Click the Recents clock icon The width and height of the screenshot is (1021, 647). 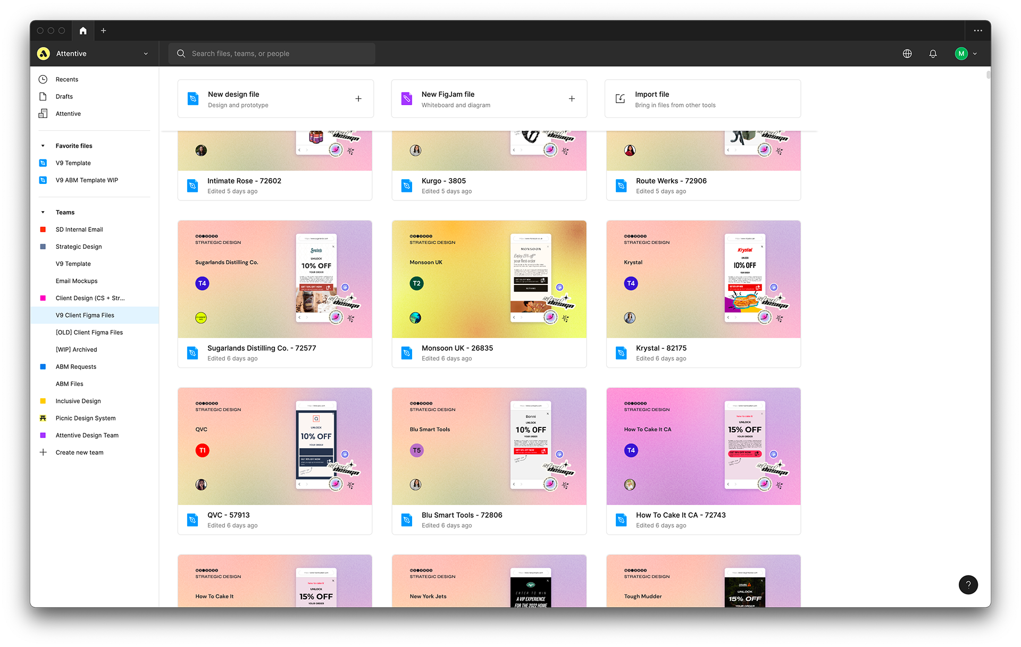[x=43, y=79]
